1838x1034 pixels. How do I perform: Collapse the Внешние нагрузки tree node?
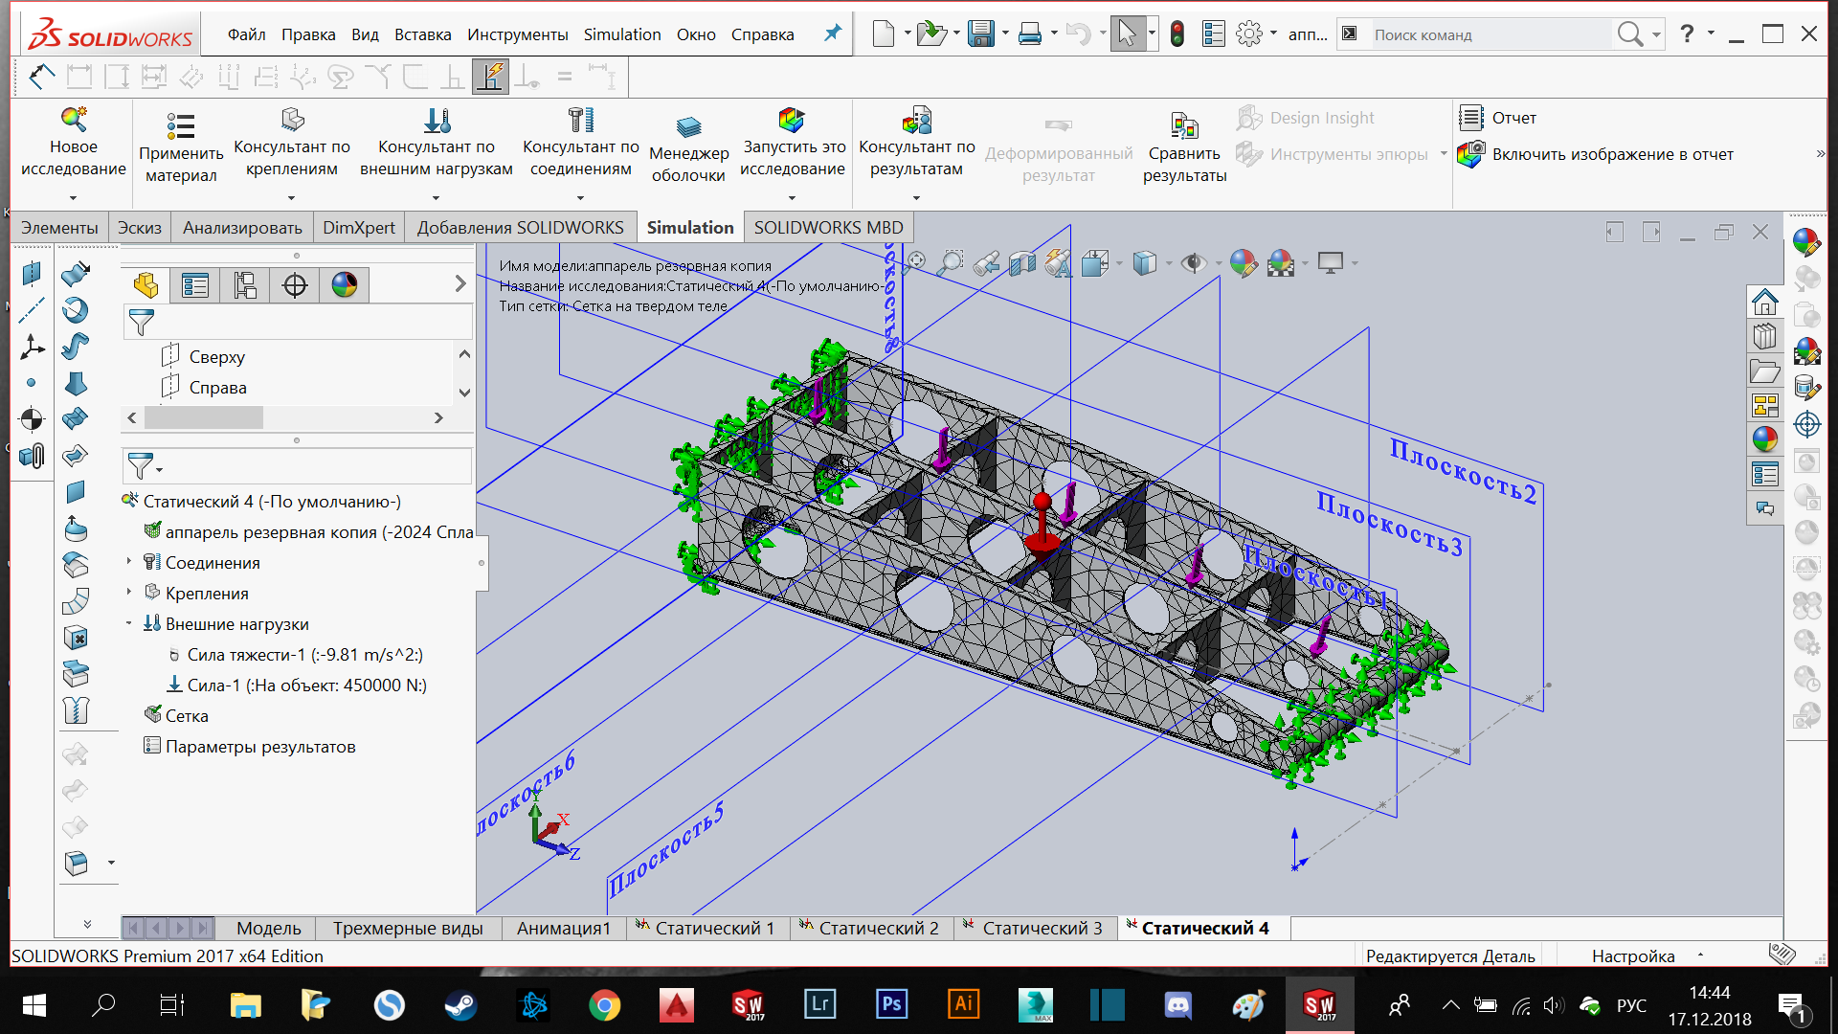tap(129, 623)
